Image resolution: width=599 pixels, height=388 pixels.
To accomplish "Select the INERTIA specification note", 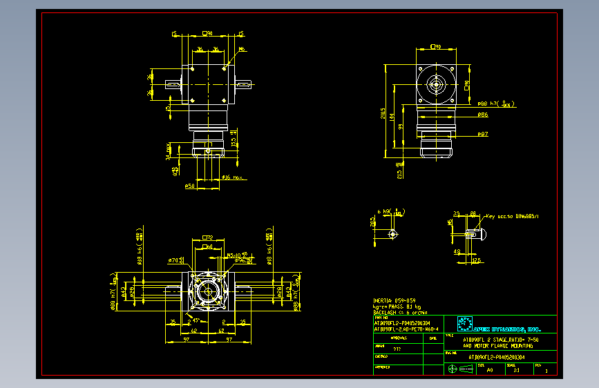I will (x=394, y=300).
